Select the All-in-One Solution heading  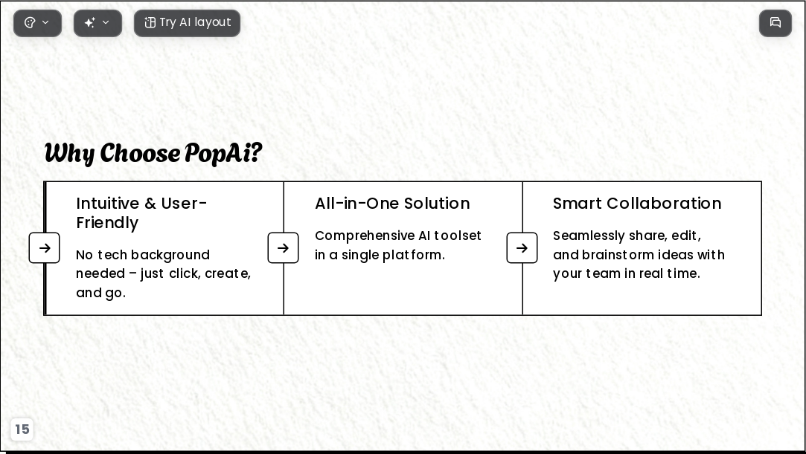click(392, 203)
